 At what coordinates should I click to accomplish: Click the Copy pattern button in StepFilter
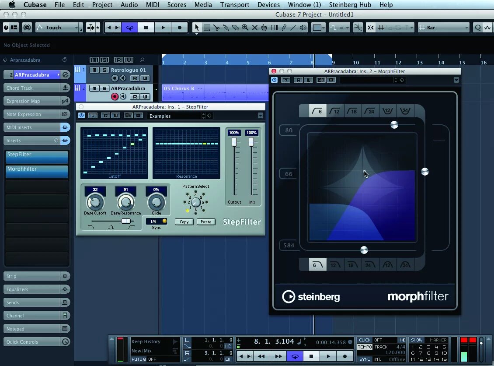click(184, 222)
